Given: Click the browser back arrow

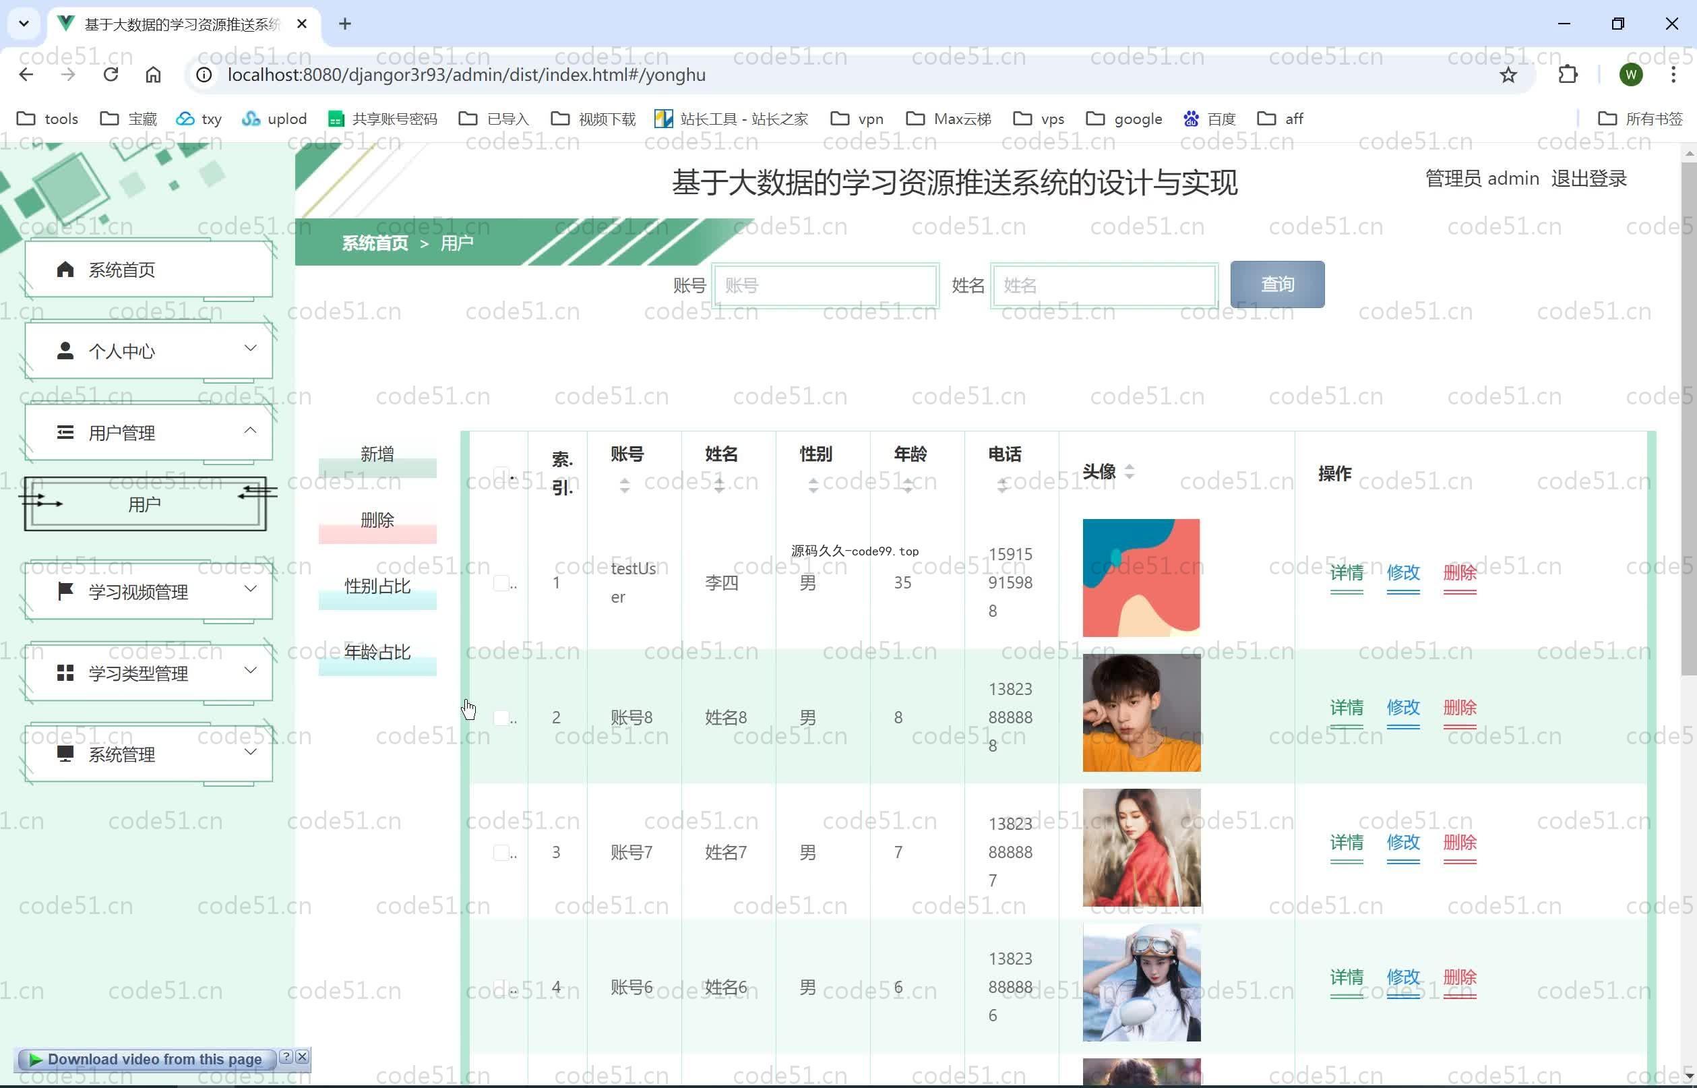Looking at the screenshot, I should click(26, 75).
